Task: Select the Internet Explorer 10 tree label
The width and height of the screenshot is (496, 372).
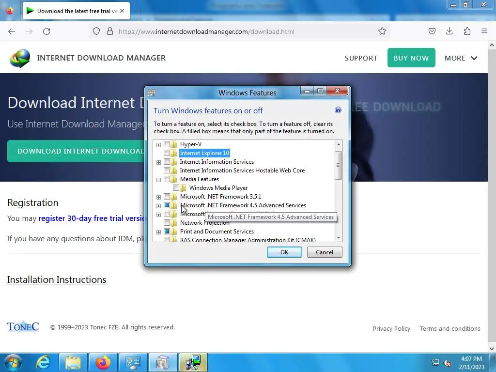Action: (204, 153)
